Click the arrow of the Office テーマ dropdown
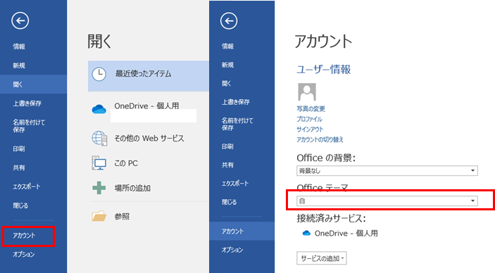 [472, 201]
